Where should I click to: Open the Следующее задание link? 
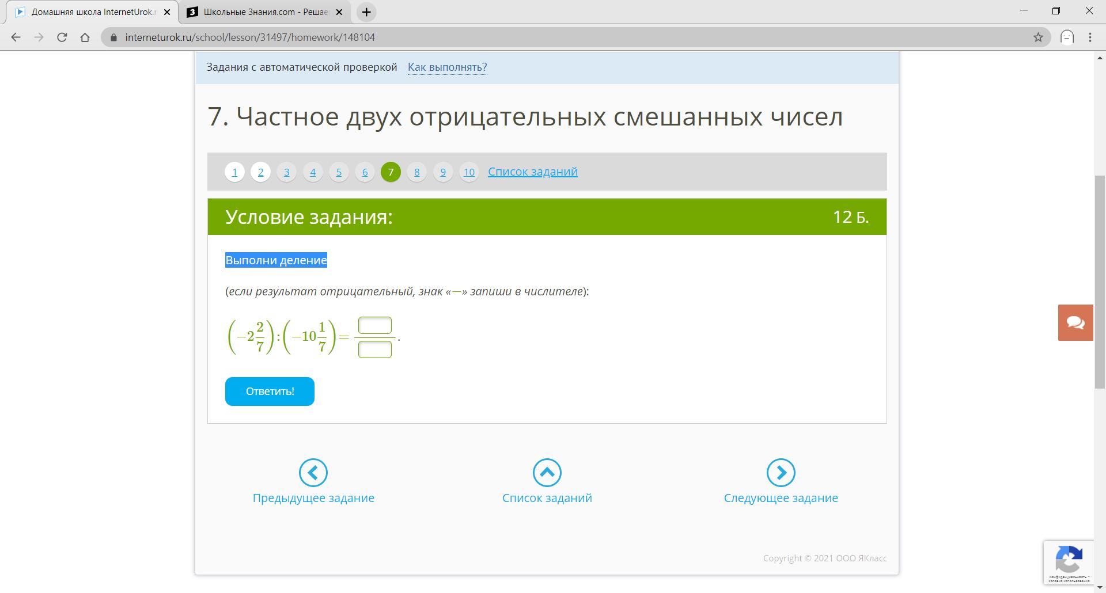[x=781, y=498]
